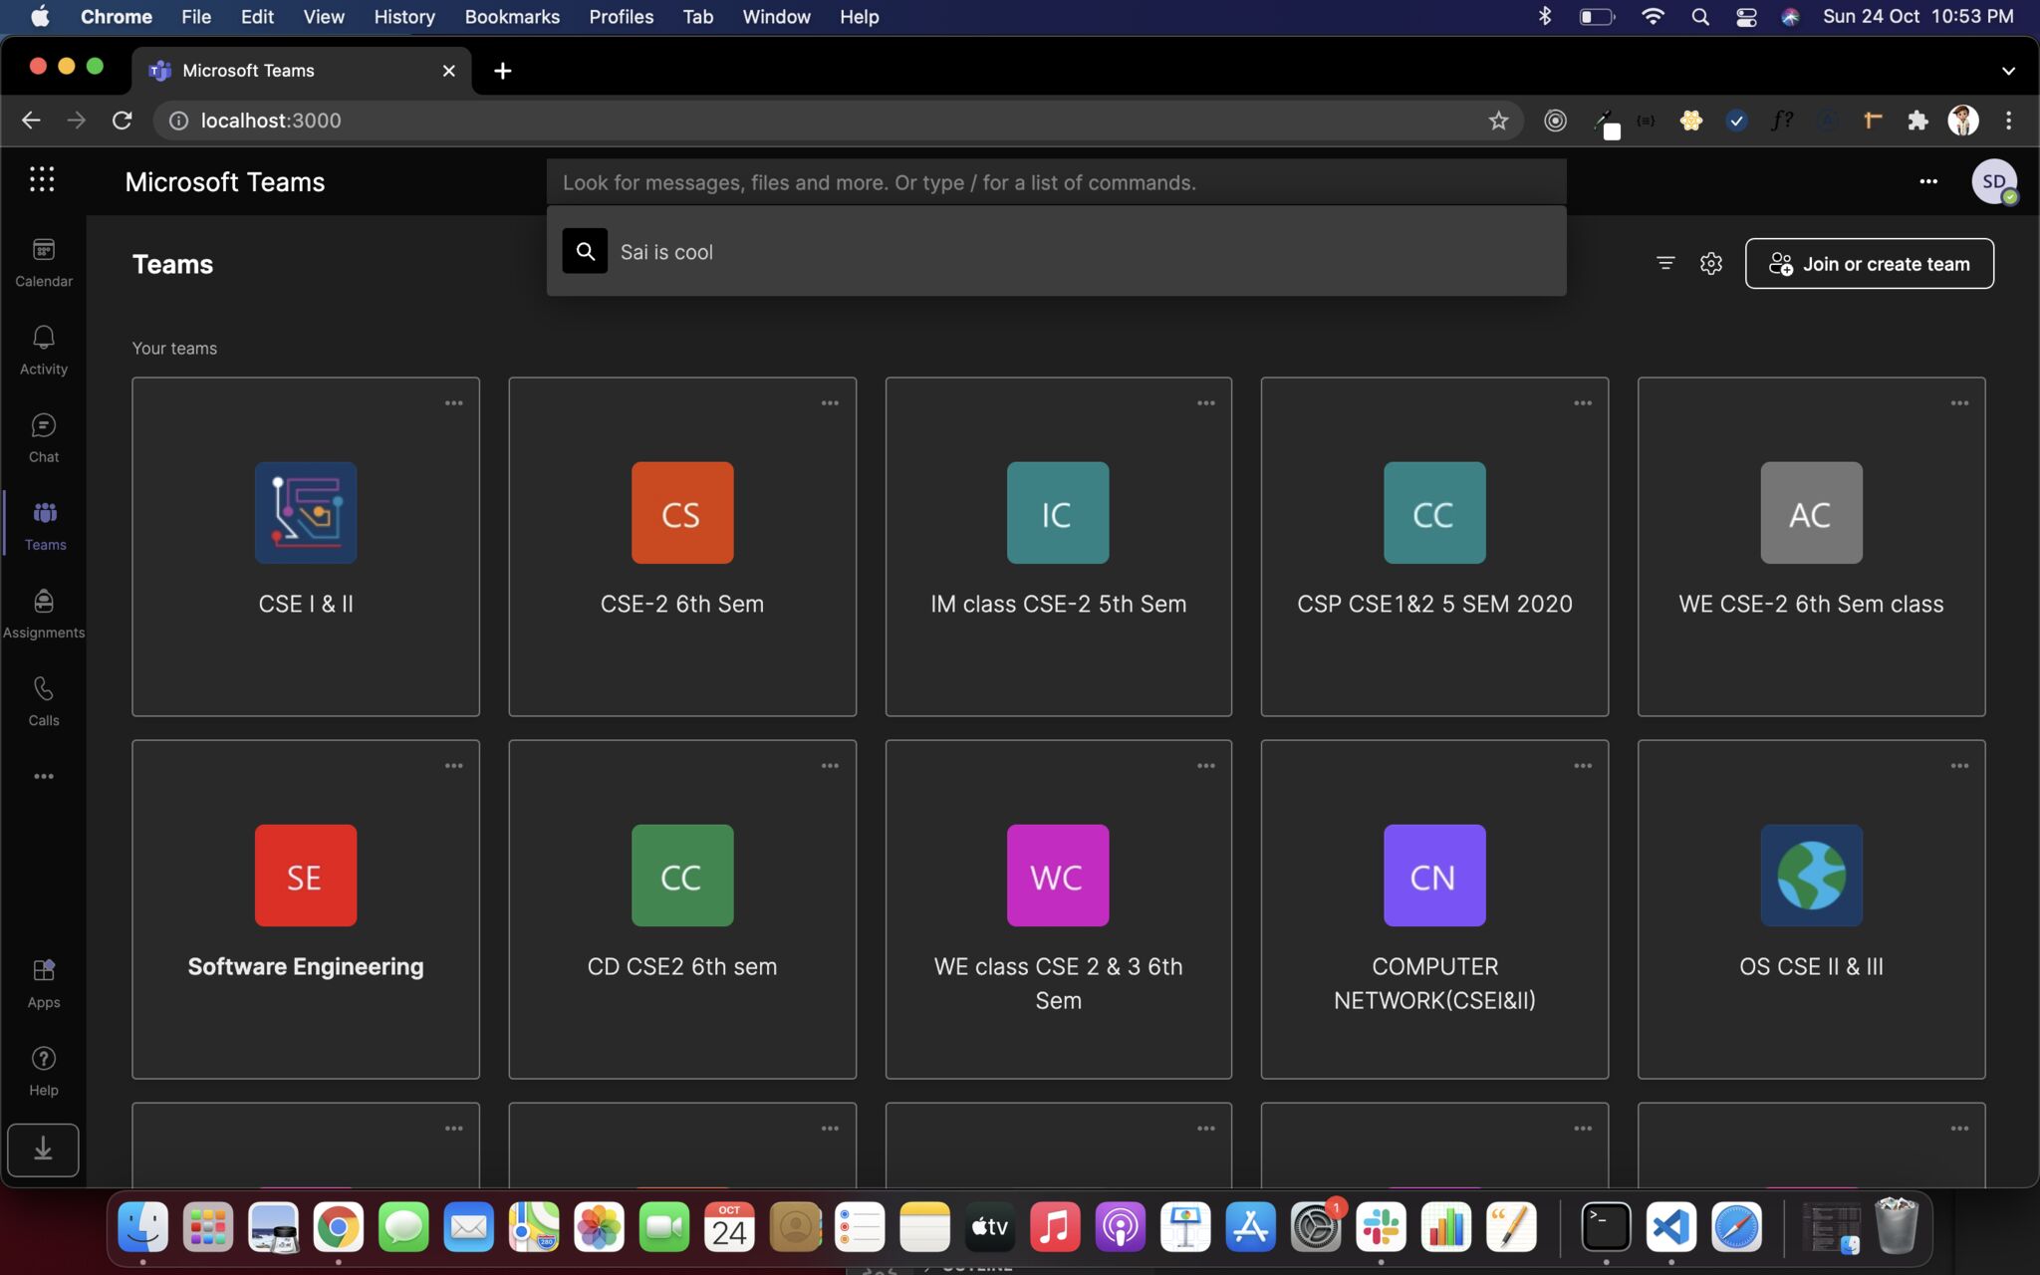This screenshot has height=1275, width=2040.
Task: Open the Bookmarks menu
Action: [512, 17]
